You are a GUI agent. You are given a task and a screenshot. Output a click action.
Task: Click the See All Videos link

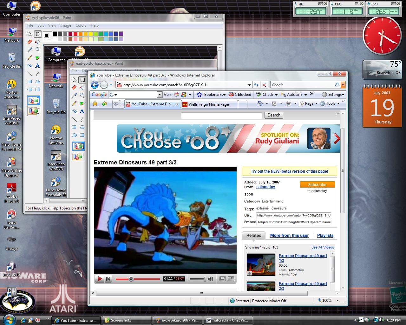tap(323, 247)
